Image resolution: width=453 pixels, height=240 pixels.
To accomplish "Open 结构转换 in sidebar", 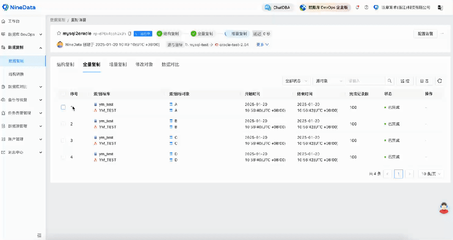I will pyautogui.click(x=16, y=74).
